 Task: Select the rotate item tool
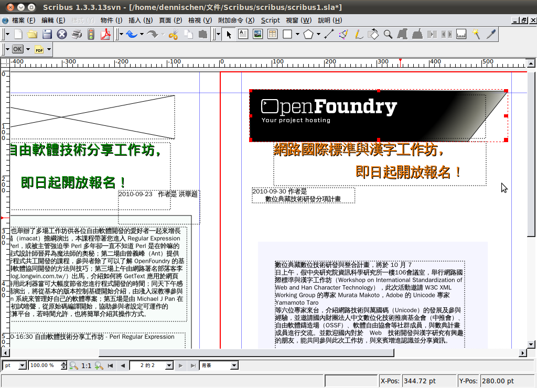pos(373,34)
